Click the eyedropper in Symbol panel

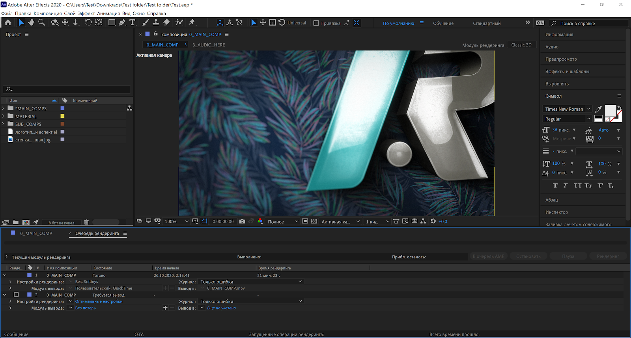click(x=598, y=109)
